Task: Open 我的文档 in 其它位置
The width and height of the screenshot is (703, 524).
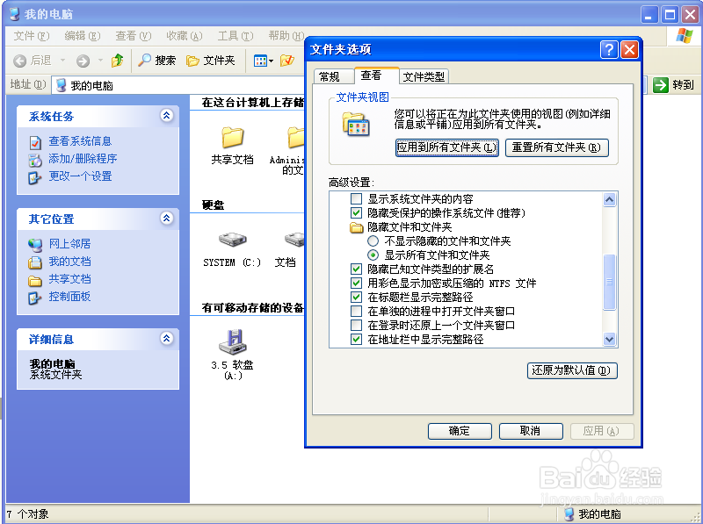Action: pyautogui.click(x=69, y=261)
